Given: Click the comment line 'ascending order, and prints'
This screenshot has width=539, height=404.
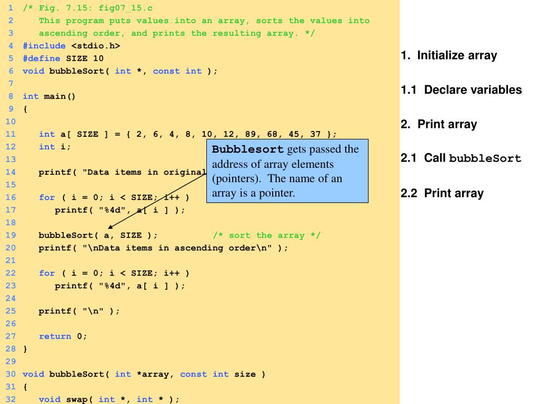Looking at the screenshot, I should (x=177, y=33).
